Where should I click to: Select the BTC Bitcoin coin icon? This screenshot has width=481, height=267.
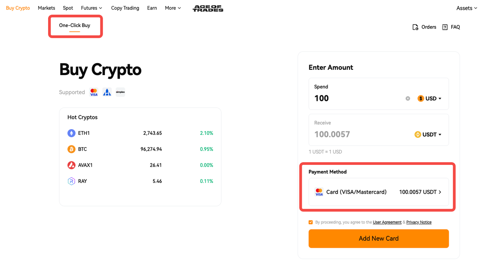[71, 149]
